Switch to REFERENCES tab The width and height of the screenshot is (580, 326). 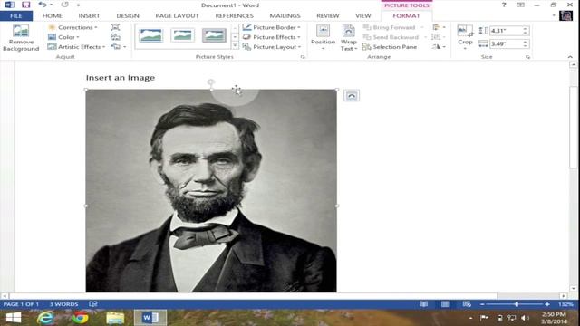tap(234, 16)
